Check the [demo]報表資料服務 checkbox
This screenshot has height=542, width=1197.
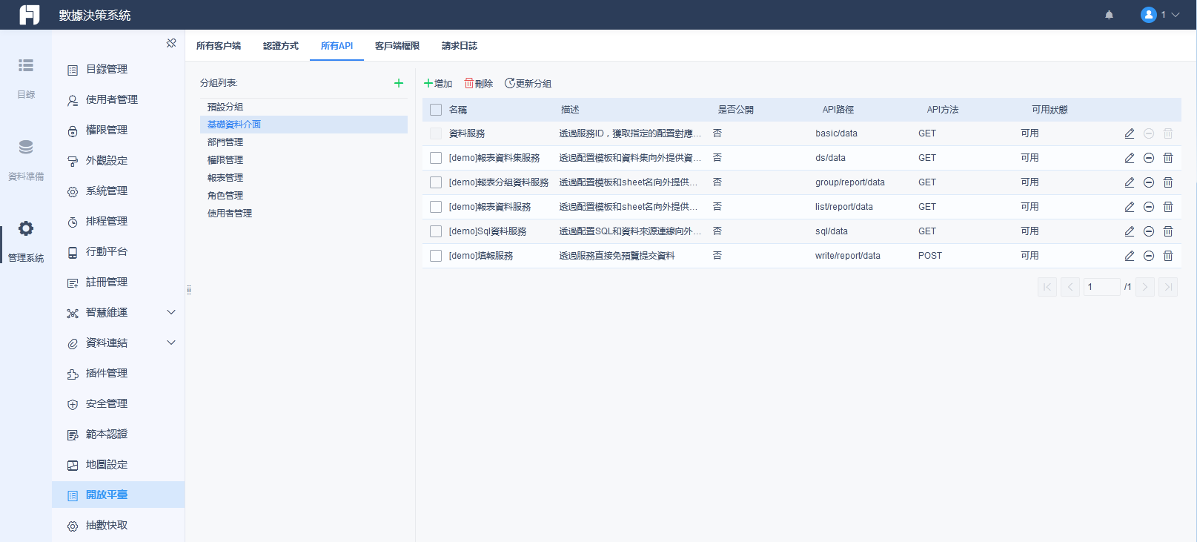436,207
